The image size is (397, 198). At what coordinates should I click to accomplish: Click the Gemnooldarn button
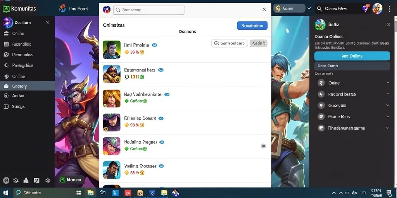click(230, 43)
